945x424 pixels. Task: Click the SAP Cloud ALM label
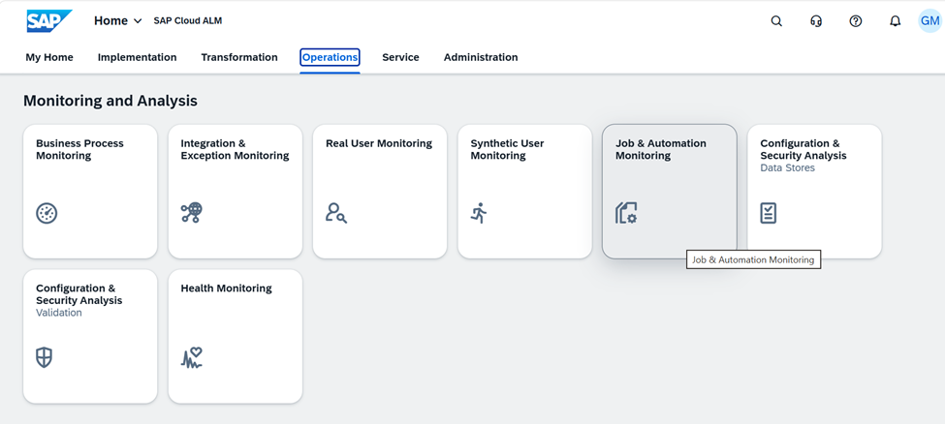click(x=188, y=21)
